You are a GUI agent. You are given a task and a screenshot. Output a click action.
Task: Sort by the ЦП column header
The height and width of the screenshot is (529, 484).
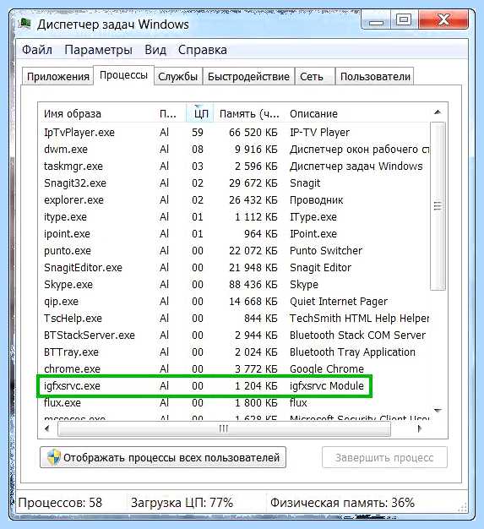click(x=200, y=114)
